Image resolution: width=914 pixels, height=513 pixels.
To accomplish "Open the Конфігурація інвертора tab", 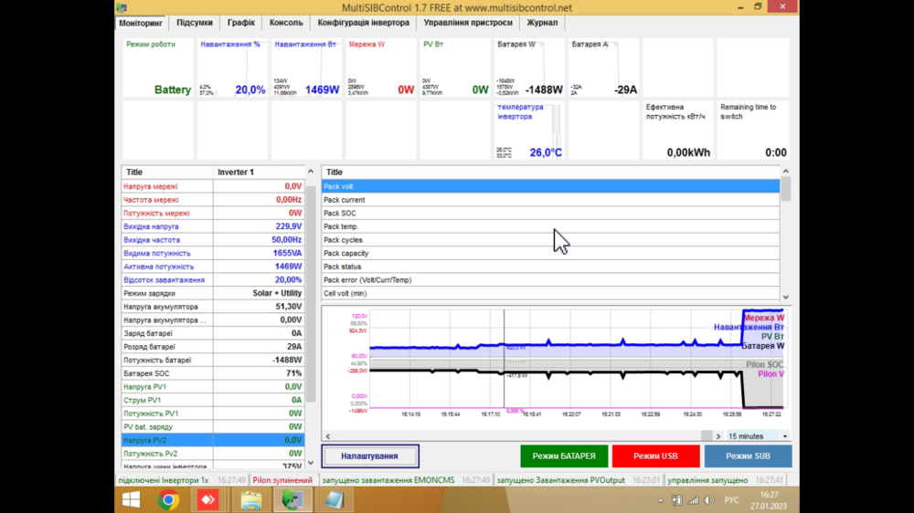I will pyautogui.click(x=363, y=23).
